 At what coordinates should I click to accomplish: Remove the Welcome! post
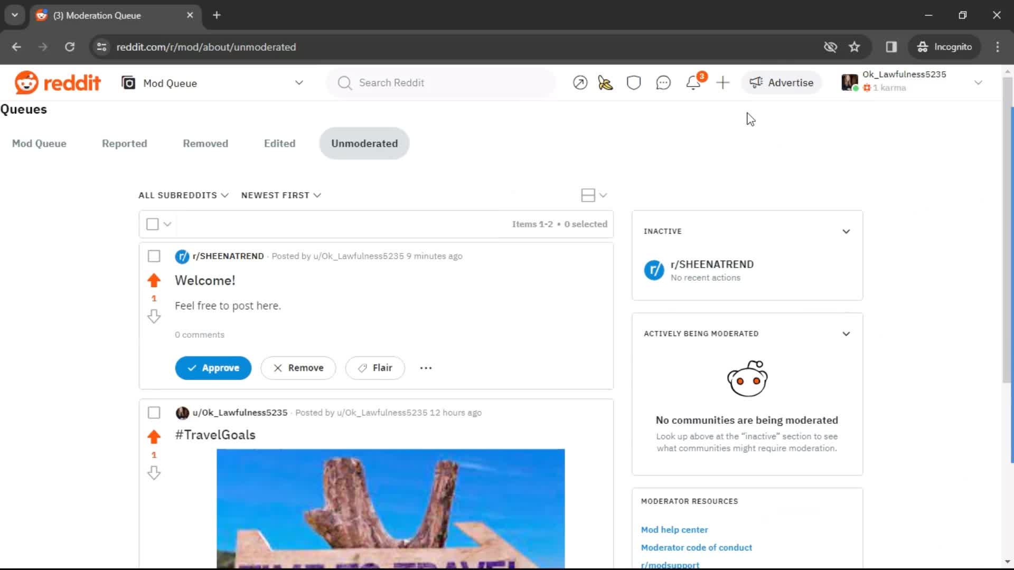297,367
